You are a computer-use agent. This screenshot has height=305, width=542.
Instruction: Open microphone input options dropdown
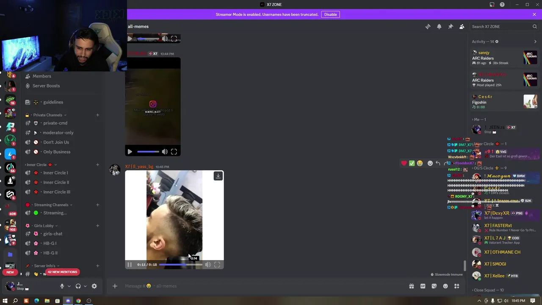coord(69,286)
